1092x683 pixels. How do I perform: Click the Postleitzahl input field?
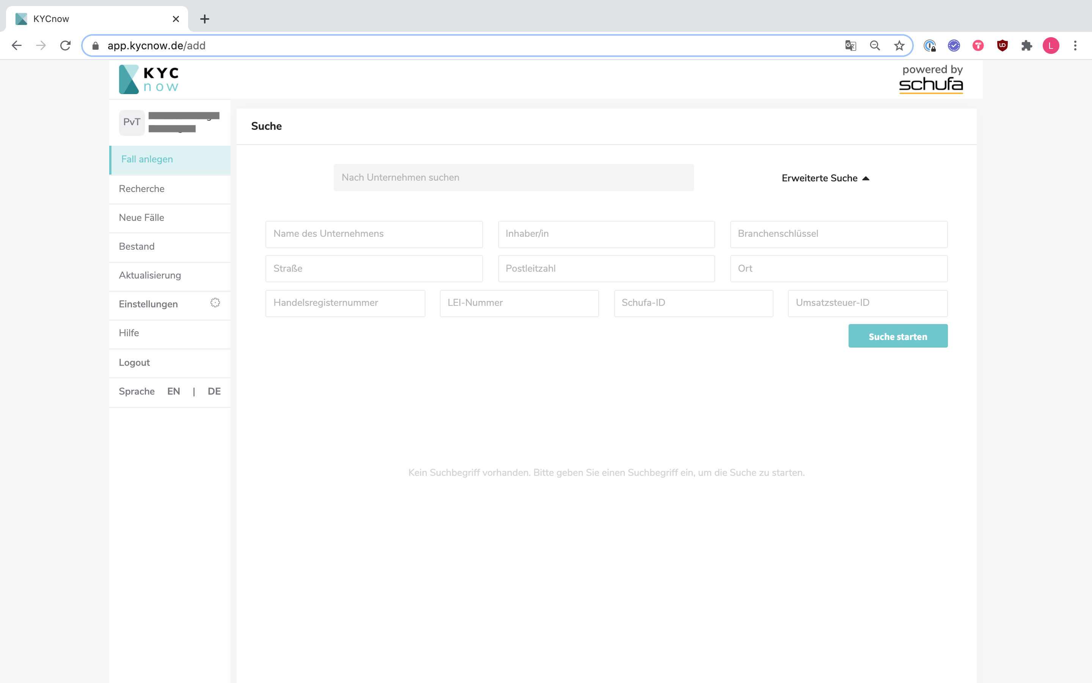click(606, 269)
